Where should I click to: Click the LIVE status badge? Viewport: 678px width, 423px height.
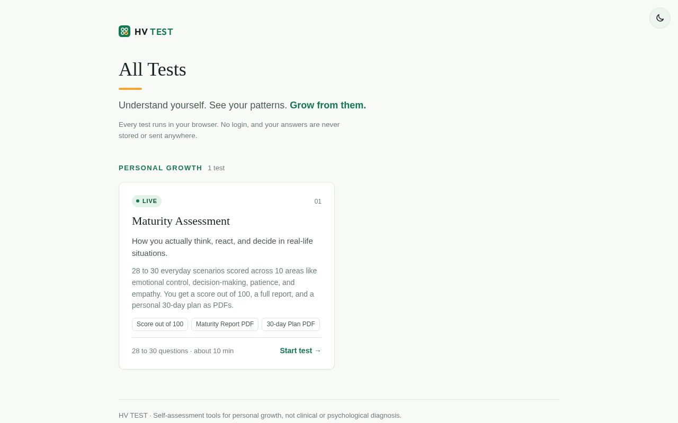tap(147, 201)
